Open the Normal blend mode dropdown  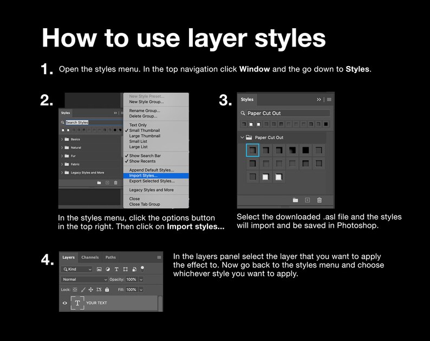pyautogui.click(x=84, y=279)
